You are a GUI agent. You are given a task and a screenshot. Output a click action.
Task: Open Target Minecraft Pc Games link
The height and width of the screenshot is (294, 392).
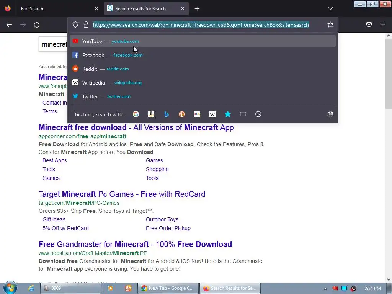coord(122,194)
